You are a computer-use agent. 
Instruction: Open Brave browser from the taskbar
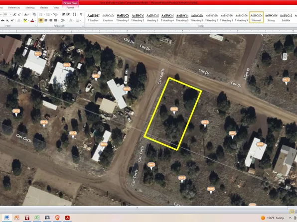[x=57, y=218]
